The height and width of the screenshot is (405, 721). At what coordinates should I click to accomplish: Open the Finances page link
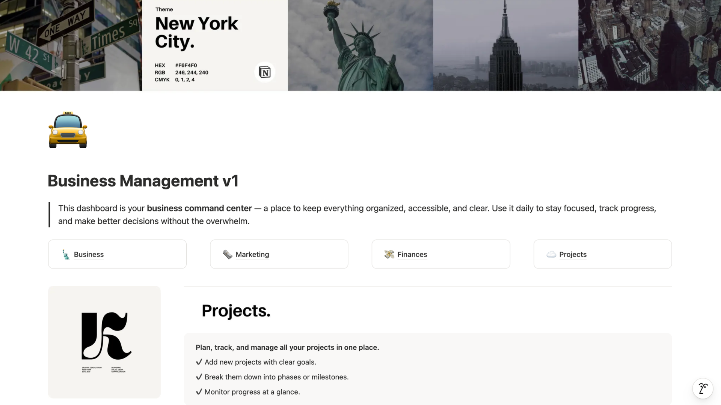[412, 255]
